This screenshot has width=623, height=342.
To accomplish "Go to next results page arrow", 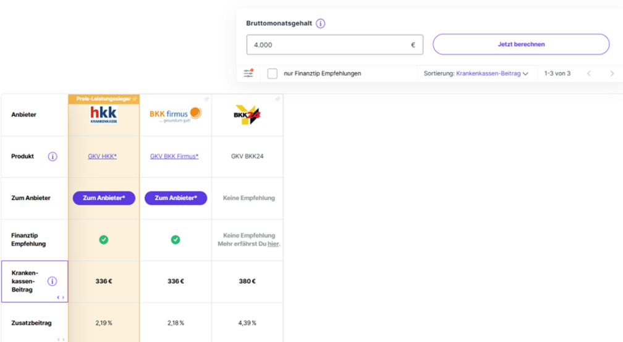I will tap(612, 73).
